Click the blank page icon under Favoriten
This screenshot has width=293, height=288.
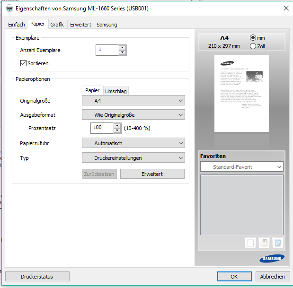[250, 243]
